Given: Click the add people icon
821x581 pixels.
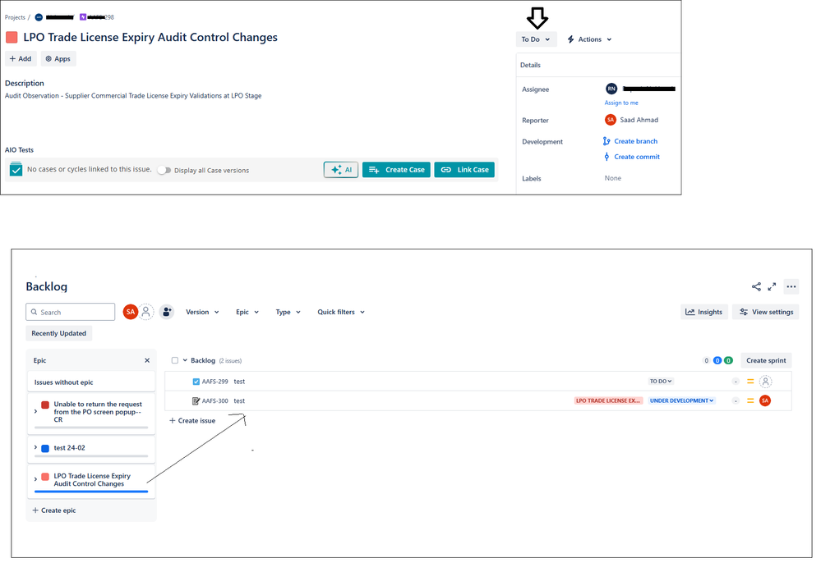Looking at the screenshot, I should coord(167,312).
